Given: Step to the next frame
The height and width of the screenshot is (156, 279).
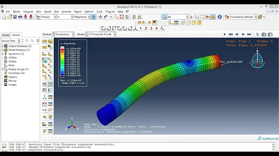Looking at the screenshot, I should [x=243, y=34].
